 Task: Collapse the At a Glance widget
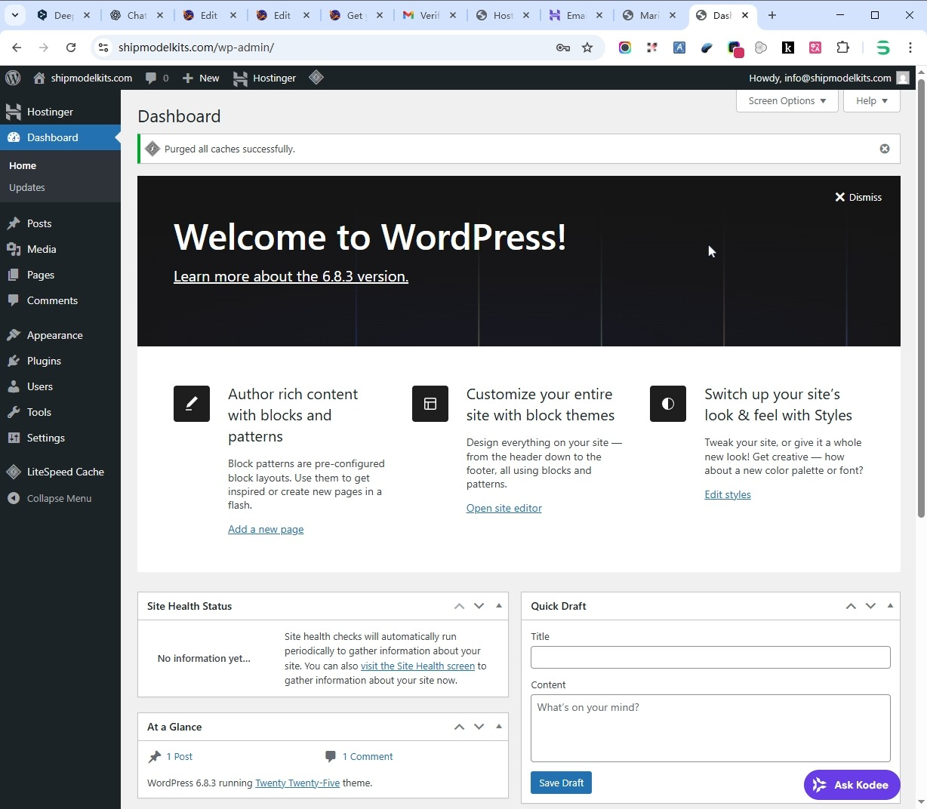coord(499,727)
